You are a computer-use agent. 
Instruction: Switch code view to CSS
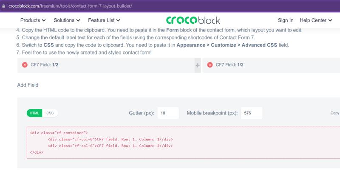tap(50, 113)
